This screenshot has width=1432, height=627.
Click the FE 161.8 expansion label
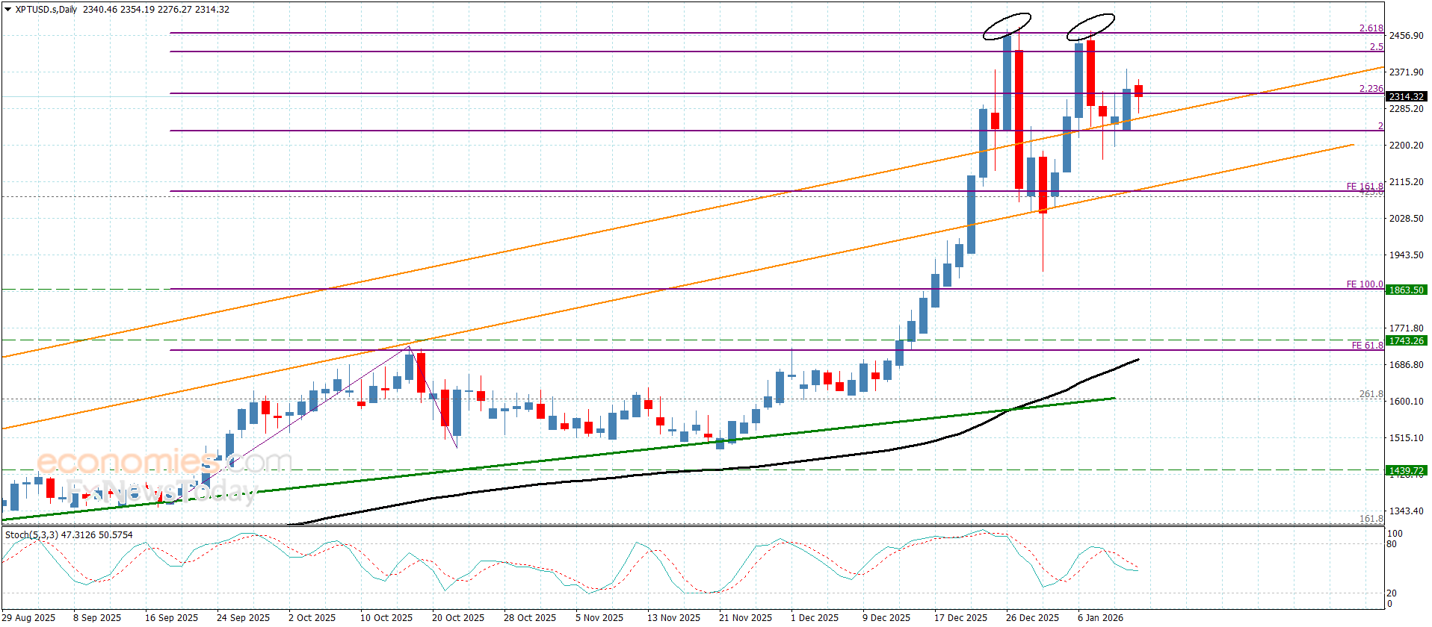point(1364,187)
